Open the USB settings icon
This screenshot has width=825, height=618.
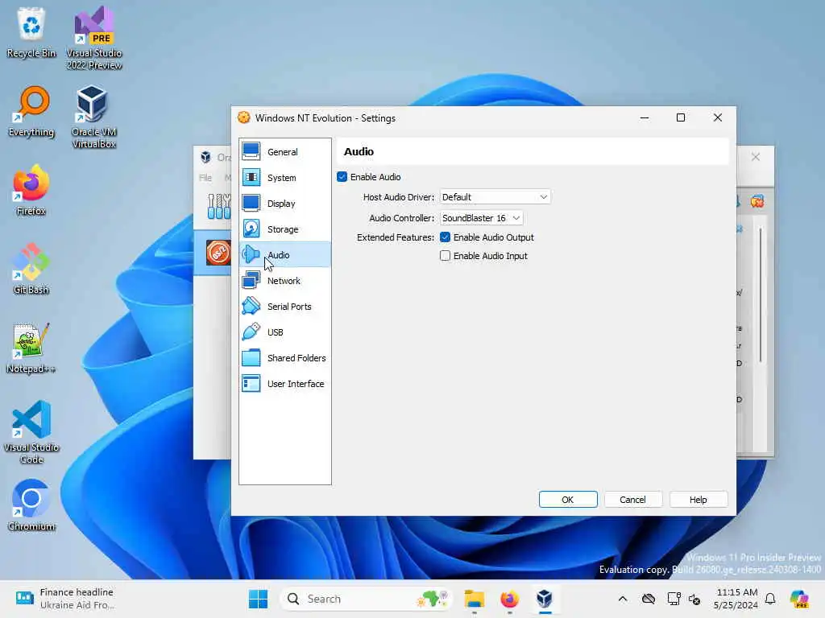251,332
